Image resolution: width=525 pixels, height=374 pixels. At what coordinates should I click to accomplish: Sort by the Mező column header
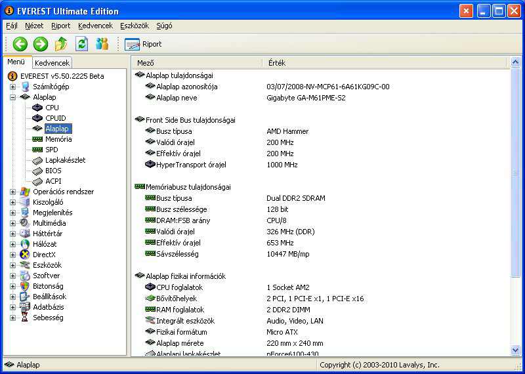[198, 62]
